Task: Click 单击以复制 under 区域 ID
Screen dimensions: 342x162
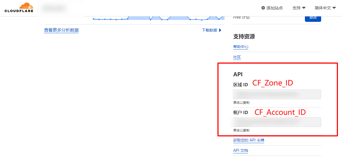Action: pyautogui.click(x=241, y=103)
